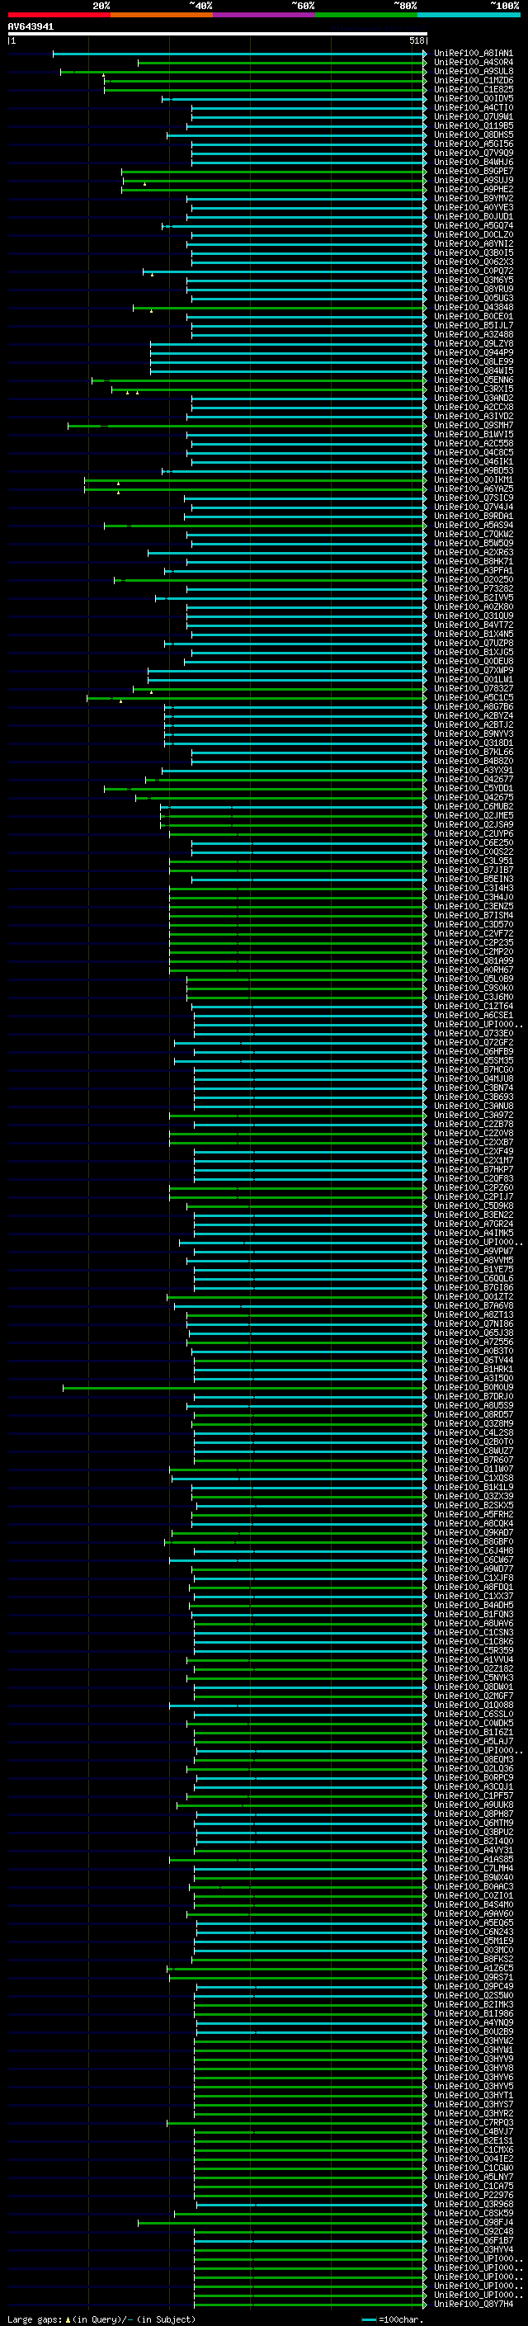
Task: Click the UniRef100_Q0IDV5 label
Action: (473, 98)
